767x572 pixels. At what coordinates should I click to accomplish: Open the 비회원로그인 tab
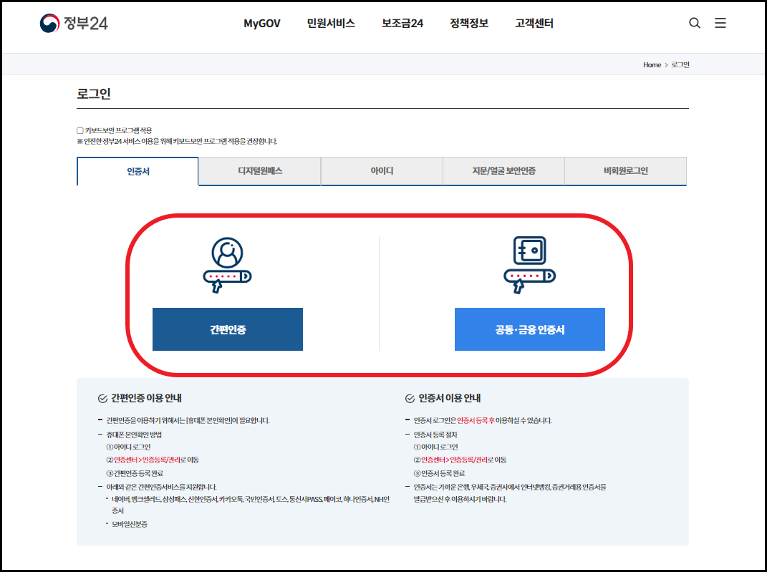click(x=625, y=171)
